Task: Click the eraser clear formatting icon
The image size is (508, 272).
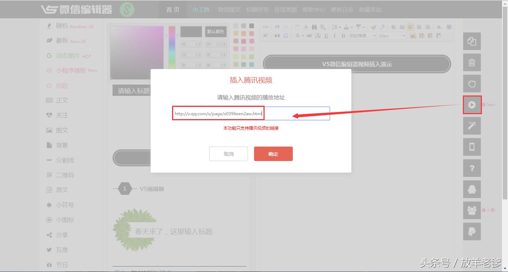Action: pos(382,27)
